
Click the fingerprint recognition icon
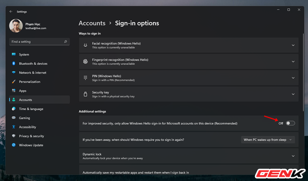tap(85, 61)
